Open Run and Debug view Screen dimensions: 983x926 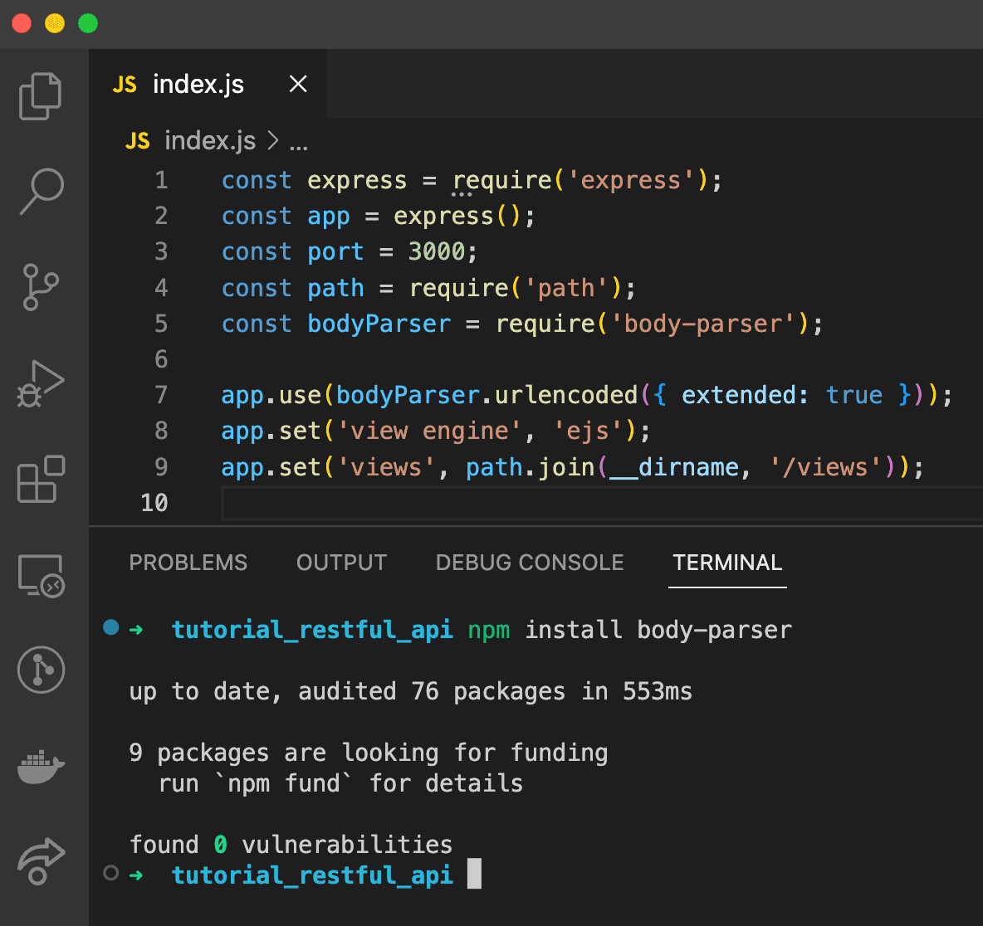[x=41, y=383]
